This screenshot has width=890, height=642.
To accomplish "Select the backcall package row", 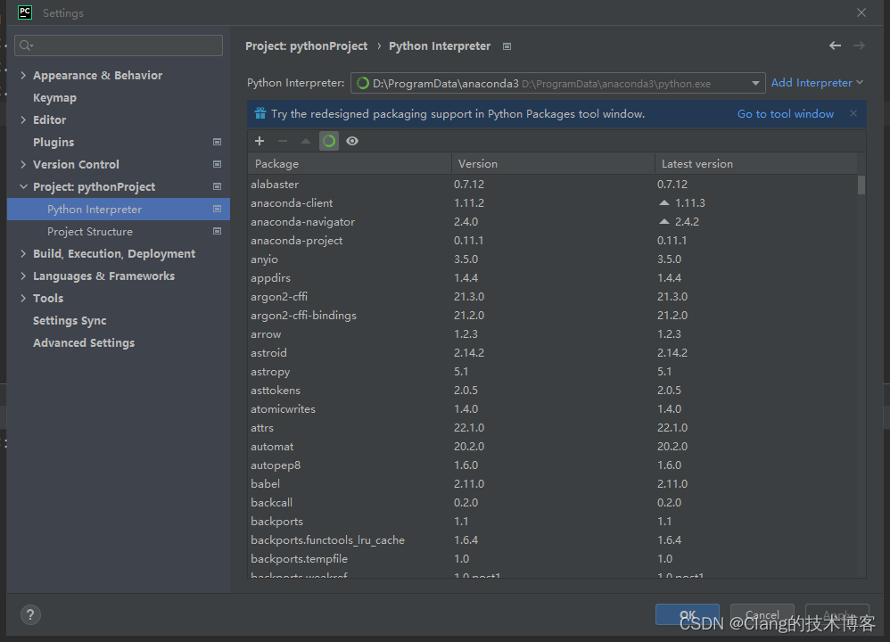I will [x=553, y=502].
